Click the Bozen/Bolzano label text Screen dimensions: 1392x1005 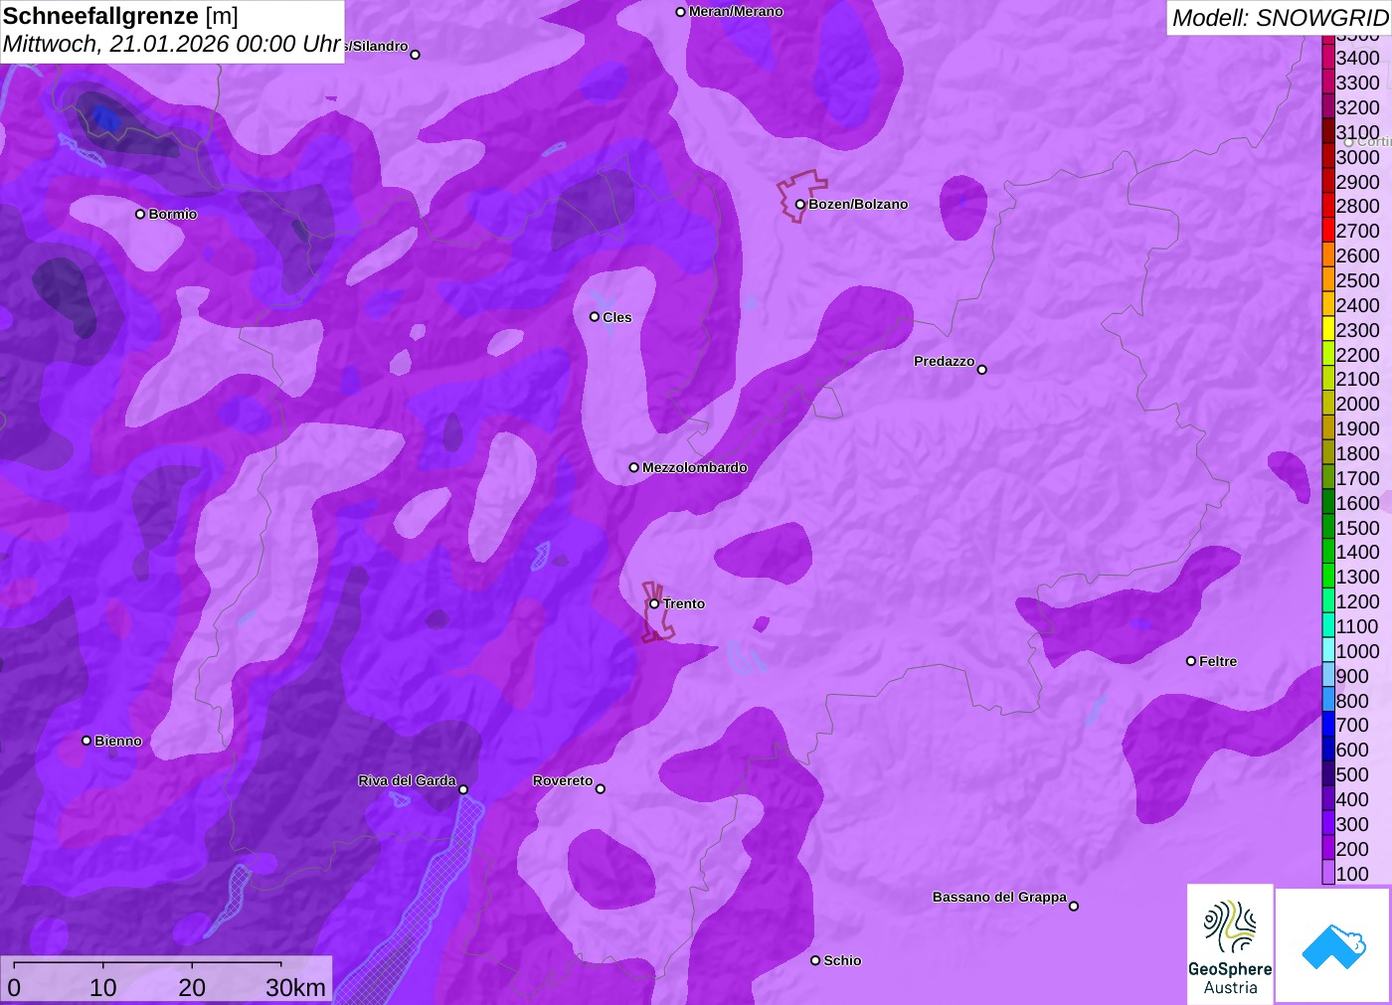pos(858,204)
